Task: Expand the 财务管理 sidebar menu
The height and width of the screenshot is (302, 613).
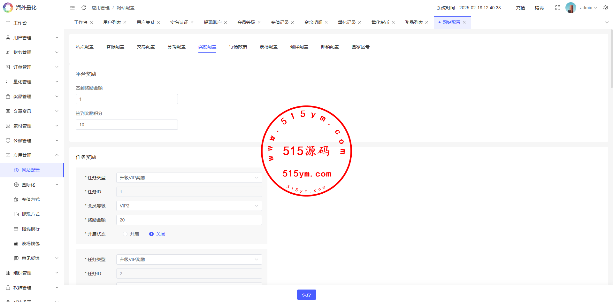Action: [32, 52]
